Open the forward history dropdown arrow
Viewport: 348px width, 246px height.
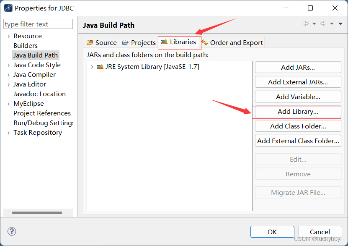pyautogui.click(x=332, y=24)
